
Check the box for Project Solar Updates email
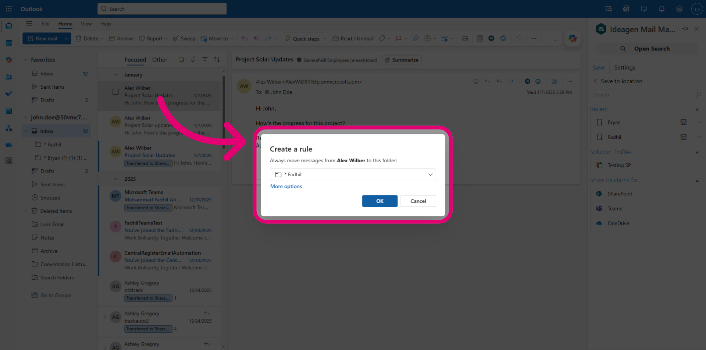click(x=115, y=92)
